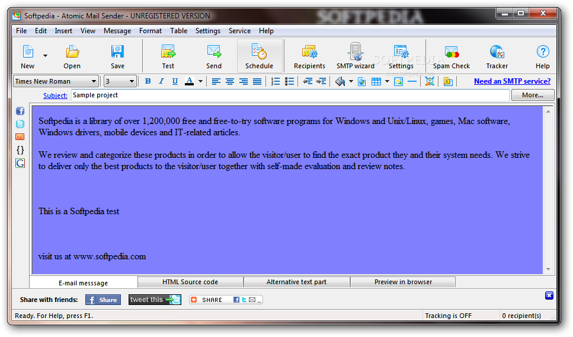Open the table dropdown arrow
The width and height of the screenshot is (573, 337).
click(x=387, y=81)
